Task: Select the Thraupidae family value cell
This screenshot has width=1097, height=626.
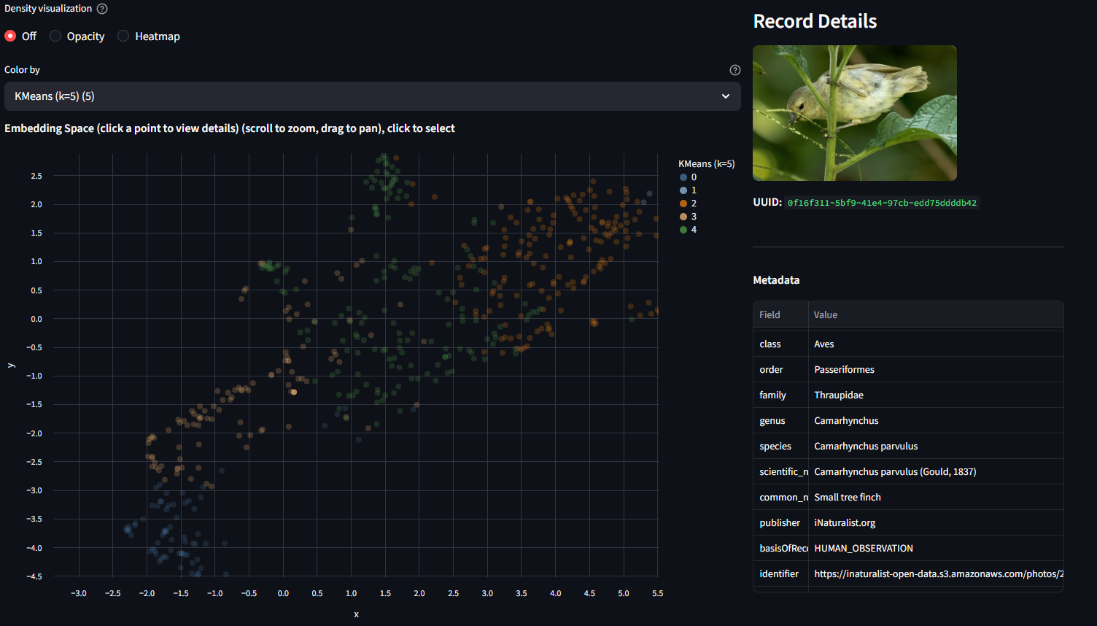Action: click(839, 395)
